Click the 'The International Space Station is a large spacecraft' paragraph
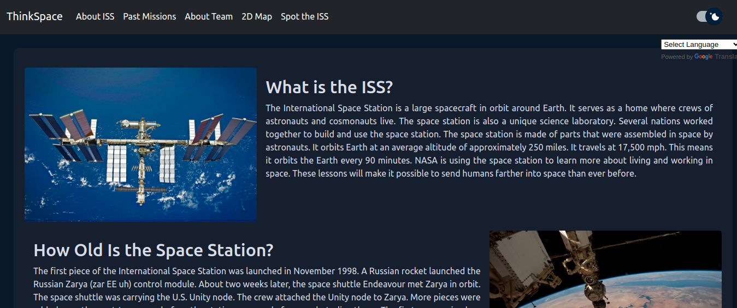This screenshot has height=308, width=737. click(x=490, y=141)
